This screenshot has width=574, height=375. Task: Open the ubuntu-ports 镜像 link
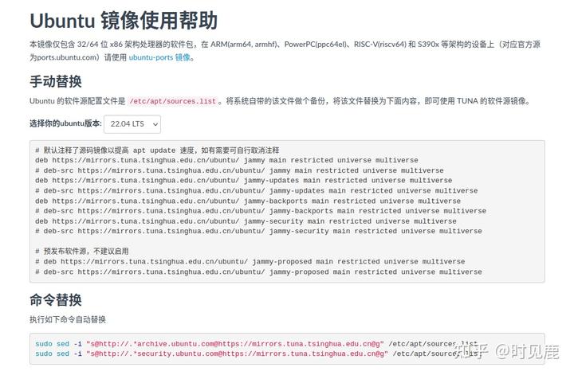point(159,57)
